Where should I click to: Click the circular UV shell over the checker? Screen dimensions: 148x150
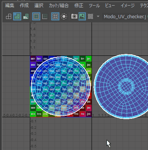coord(61,86)
